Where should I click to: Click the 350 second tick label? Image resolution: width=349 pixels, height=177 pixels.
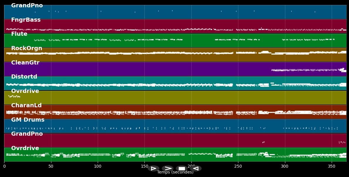point(332,166)
